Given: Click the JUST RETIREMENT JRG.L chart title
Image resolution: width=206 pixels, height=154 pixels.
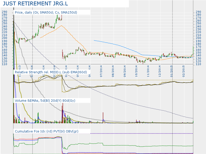Looking at the screenshot, I should click(x=35, y=4).
